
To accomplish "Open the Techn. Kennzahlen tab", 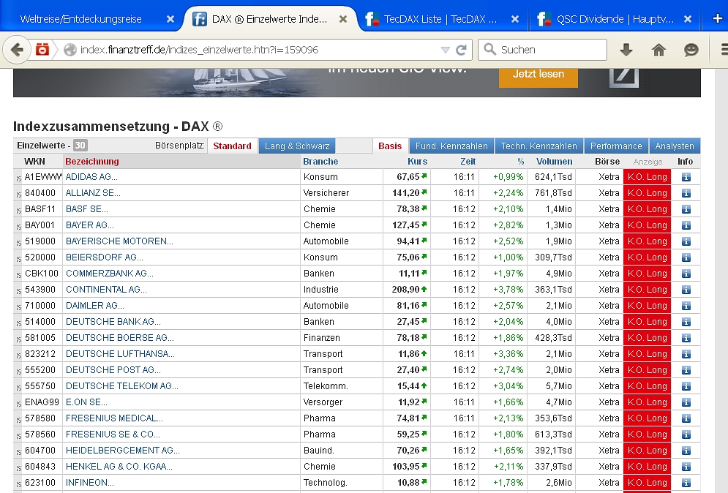I will tap(539, 146).
